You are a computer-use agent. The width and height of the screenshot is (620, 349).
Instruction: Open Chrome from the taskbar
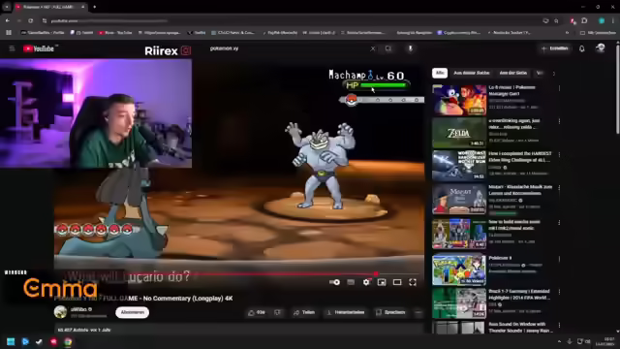pyautogui.click(x=68, y=341)
